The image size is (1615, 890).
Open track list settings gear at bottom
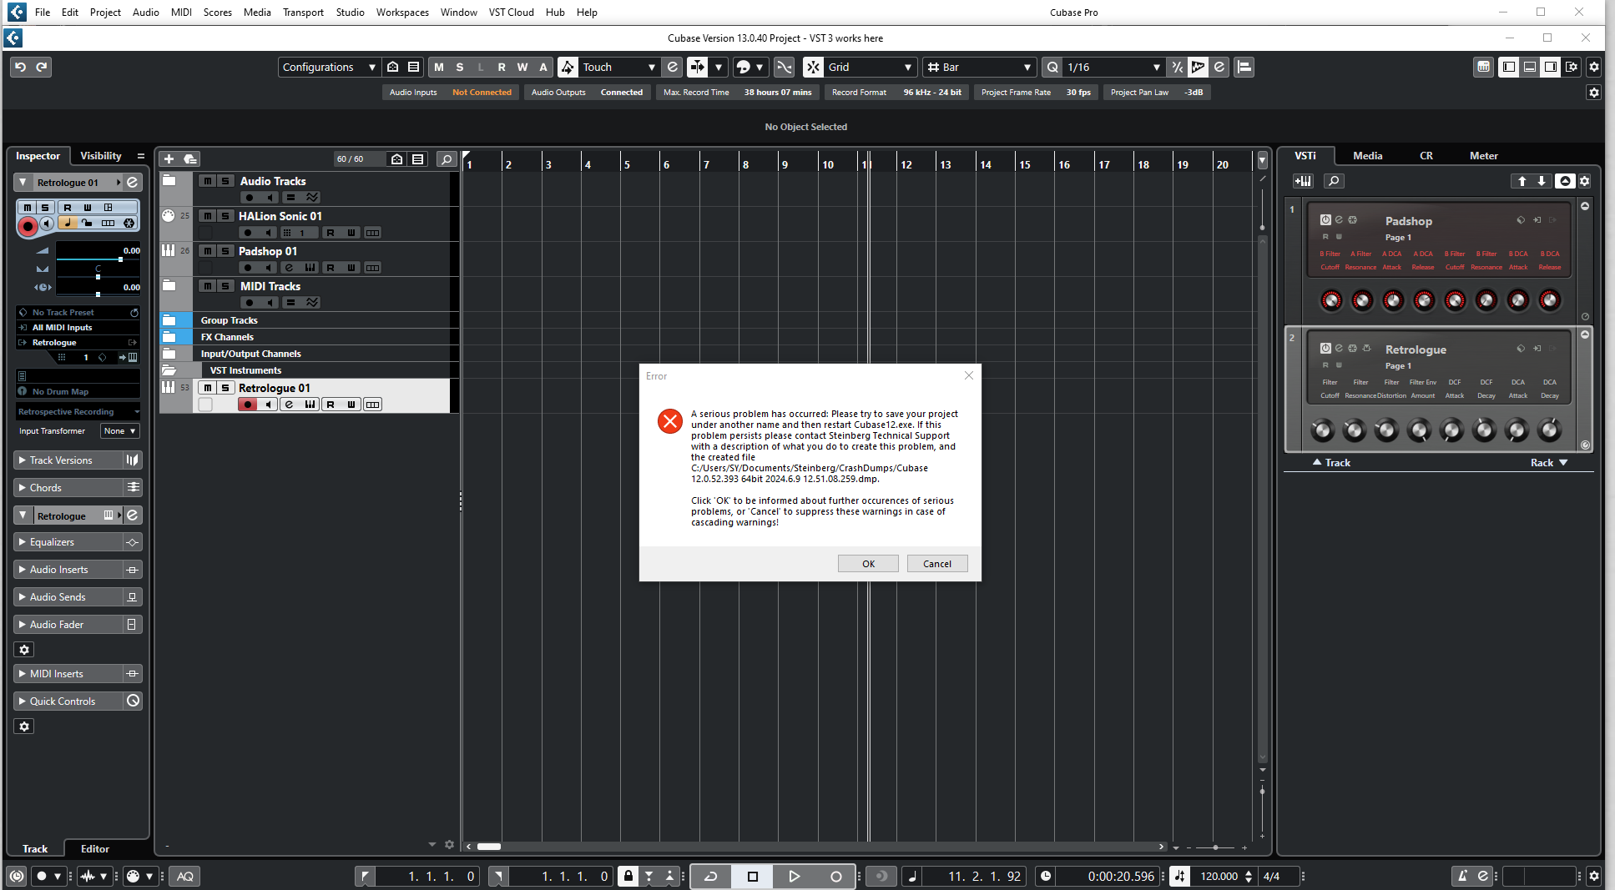[449, 845]
